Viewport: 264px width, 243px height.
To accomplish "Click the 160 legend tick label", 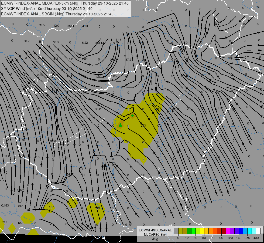I will coord(239,238).
